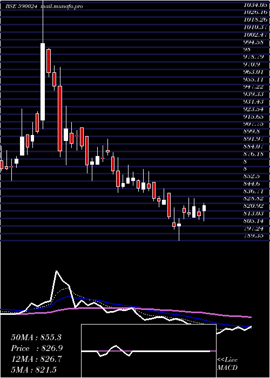
Task: Click the mail.munafa.pro watermark text
Action: point(62,6)
